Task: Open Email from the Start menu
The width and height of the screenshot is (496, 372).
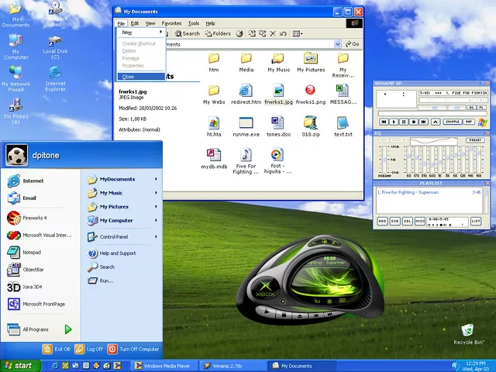Action: (22, 198)
